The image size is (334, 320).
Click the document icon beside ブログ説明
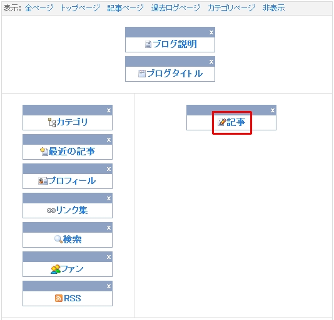pyautogui.click(x=148, y=44)
